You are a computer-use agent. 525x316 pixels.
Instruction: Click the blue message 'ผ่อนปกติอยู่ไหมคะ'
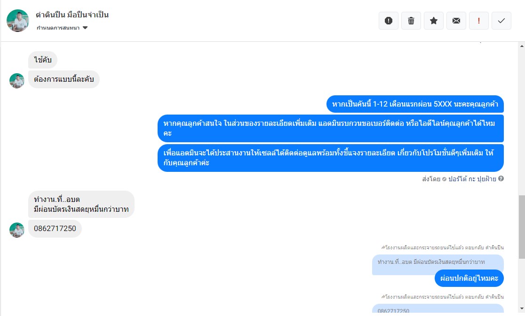pos(469,278)
